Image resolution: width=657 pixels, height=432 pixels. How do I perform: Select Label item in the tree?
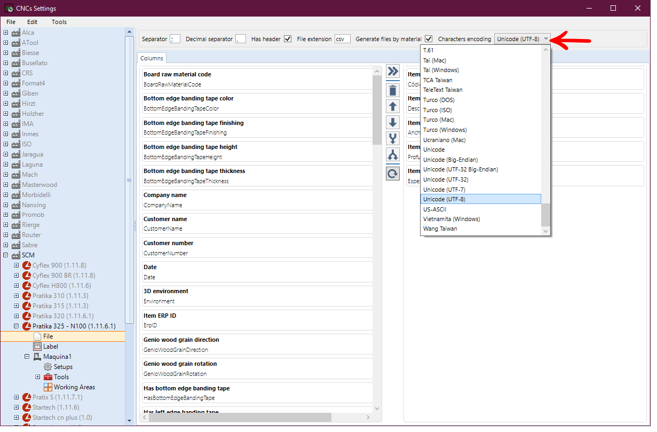[x=51, y=347]
